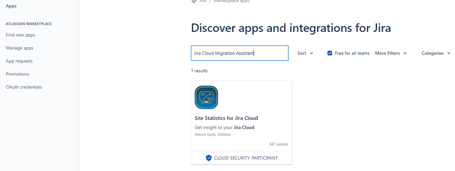Open OAuth credentials page

click(24, 87)
